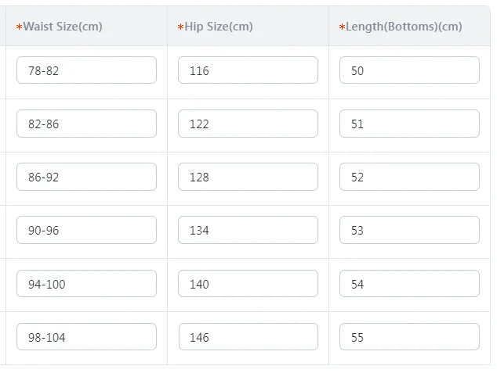Click the hip size field showing 116
The height and width of the screenshot is (373, 497).
pyautogui.click(x=248, y=70)
